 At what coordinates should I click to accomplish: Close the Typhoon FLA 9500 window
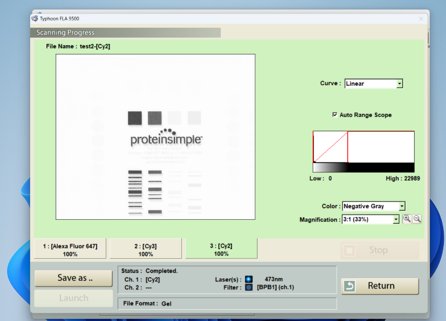[421, 18]
